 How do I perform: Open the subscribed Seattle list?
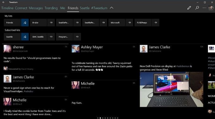point(12,37)
